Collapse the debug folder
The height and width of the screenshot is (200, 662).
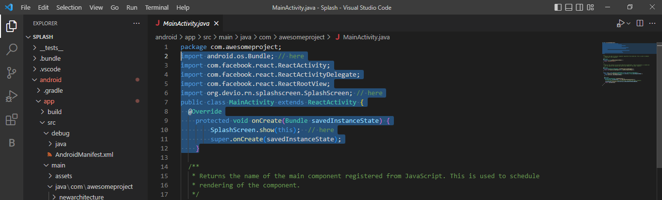85,133
